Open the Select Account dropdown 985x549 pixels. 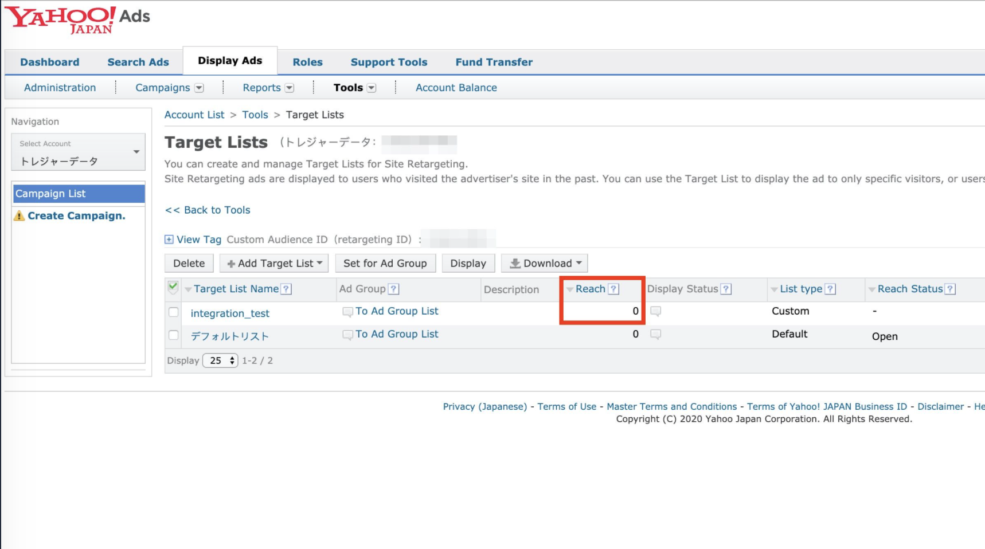click(x=78, y=152)
